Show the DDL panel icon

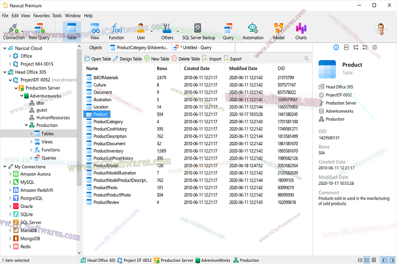(346, 47)
